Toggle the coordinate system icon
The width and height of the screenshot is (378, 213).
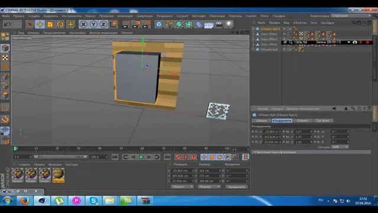pos(113,24)
